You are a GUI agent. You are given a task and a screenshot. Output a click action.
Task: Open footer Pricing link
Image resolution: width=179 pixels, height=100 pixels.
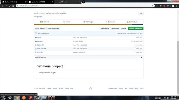[121, 88]
